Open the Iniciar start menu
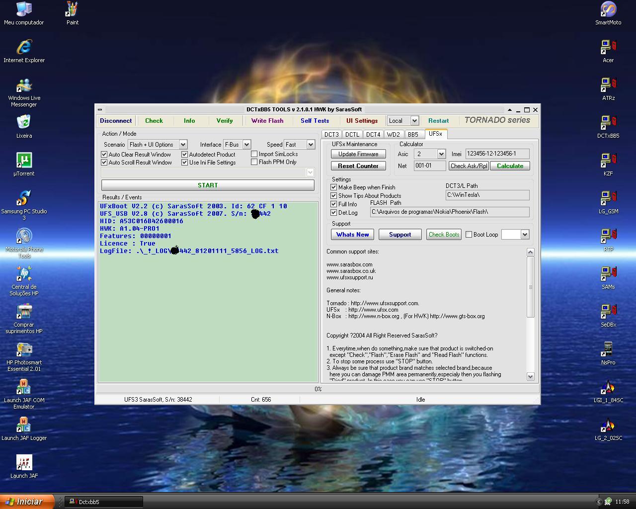 [27, 502]
